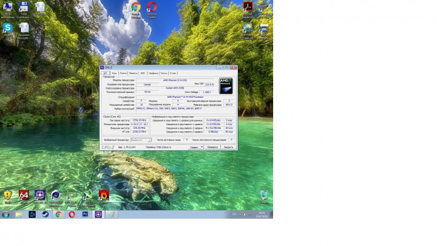Switch to the Тесты tab in CPU-Z
The width and height of the screenshot is (437, 246).
(164, 73)
